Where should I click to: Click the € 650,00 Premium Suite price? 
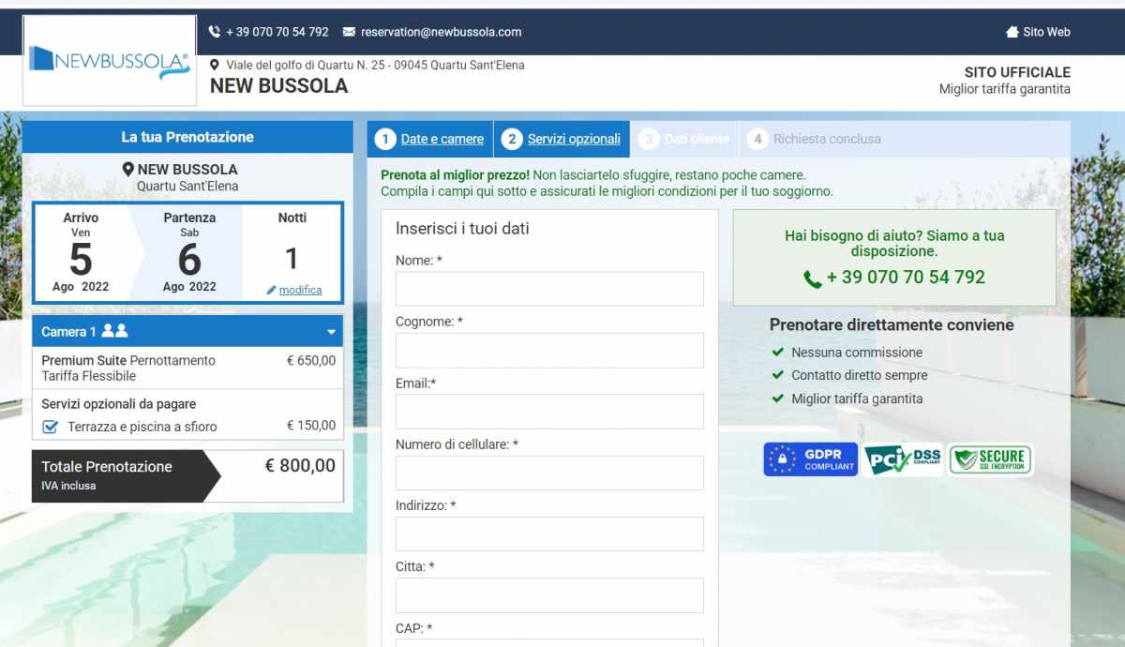pos(311,360)
